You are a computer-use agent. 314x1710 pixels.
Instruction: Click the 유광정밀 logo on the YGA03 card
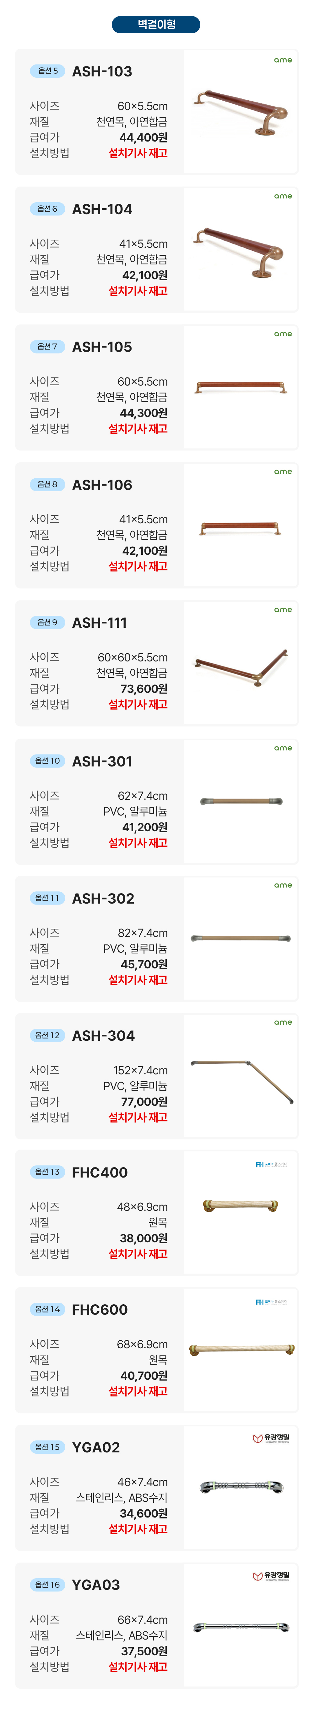pyautogui.click(x=271, y=1576)
